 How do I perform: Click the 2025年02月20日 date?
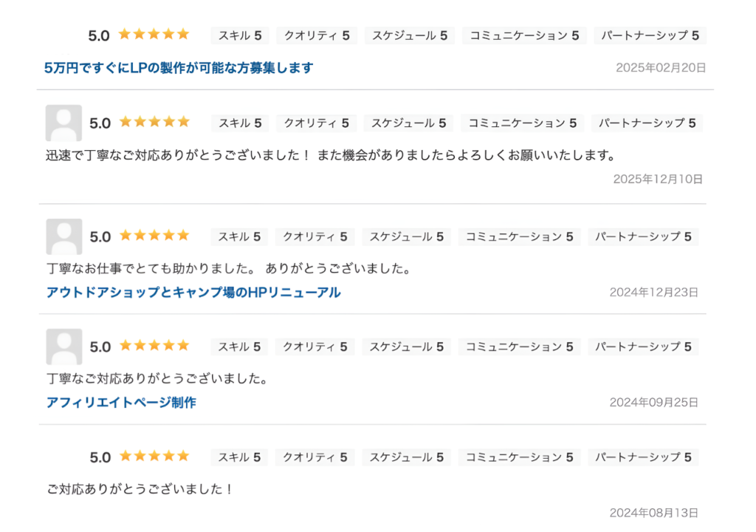[x=661, y=68]
